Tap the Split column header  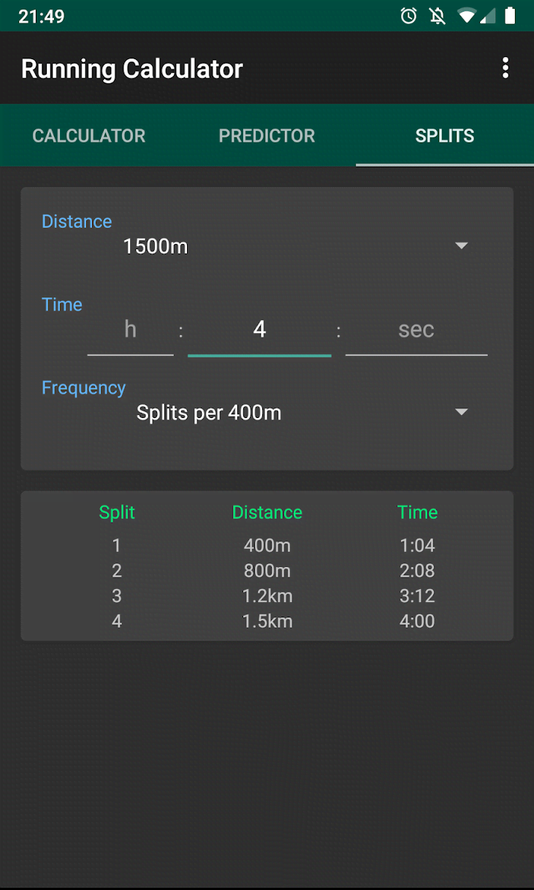(x=117, y=512)
